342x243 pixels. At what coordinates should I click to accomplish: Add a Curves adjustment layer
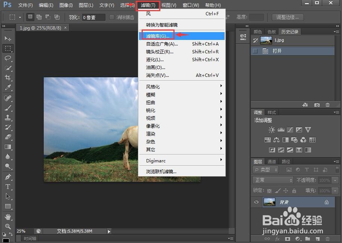point(290,130)
